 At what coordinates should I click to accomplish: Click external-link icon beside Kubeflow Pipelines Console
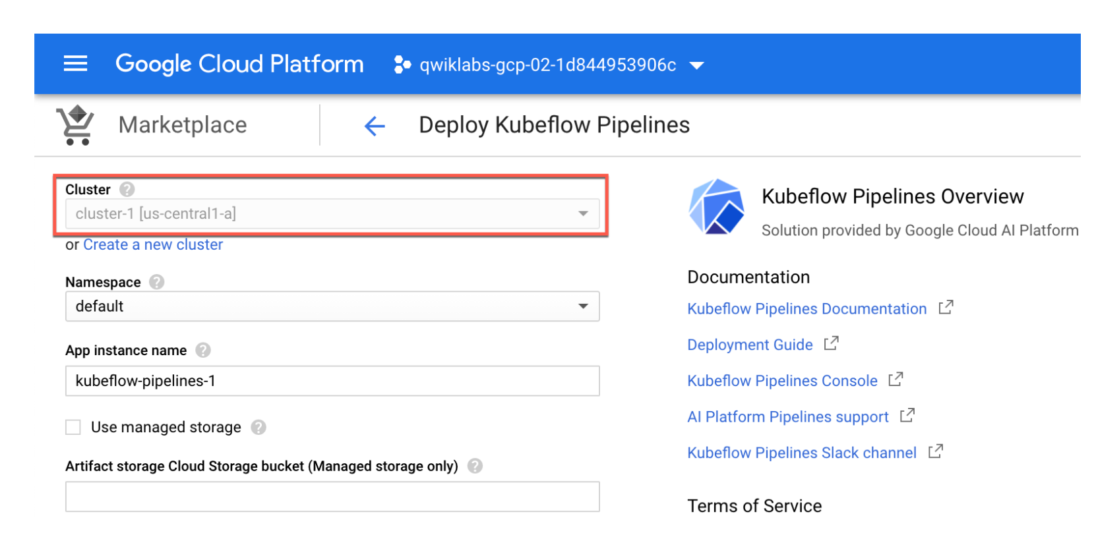coord(896,380)
